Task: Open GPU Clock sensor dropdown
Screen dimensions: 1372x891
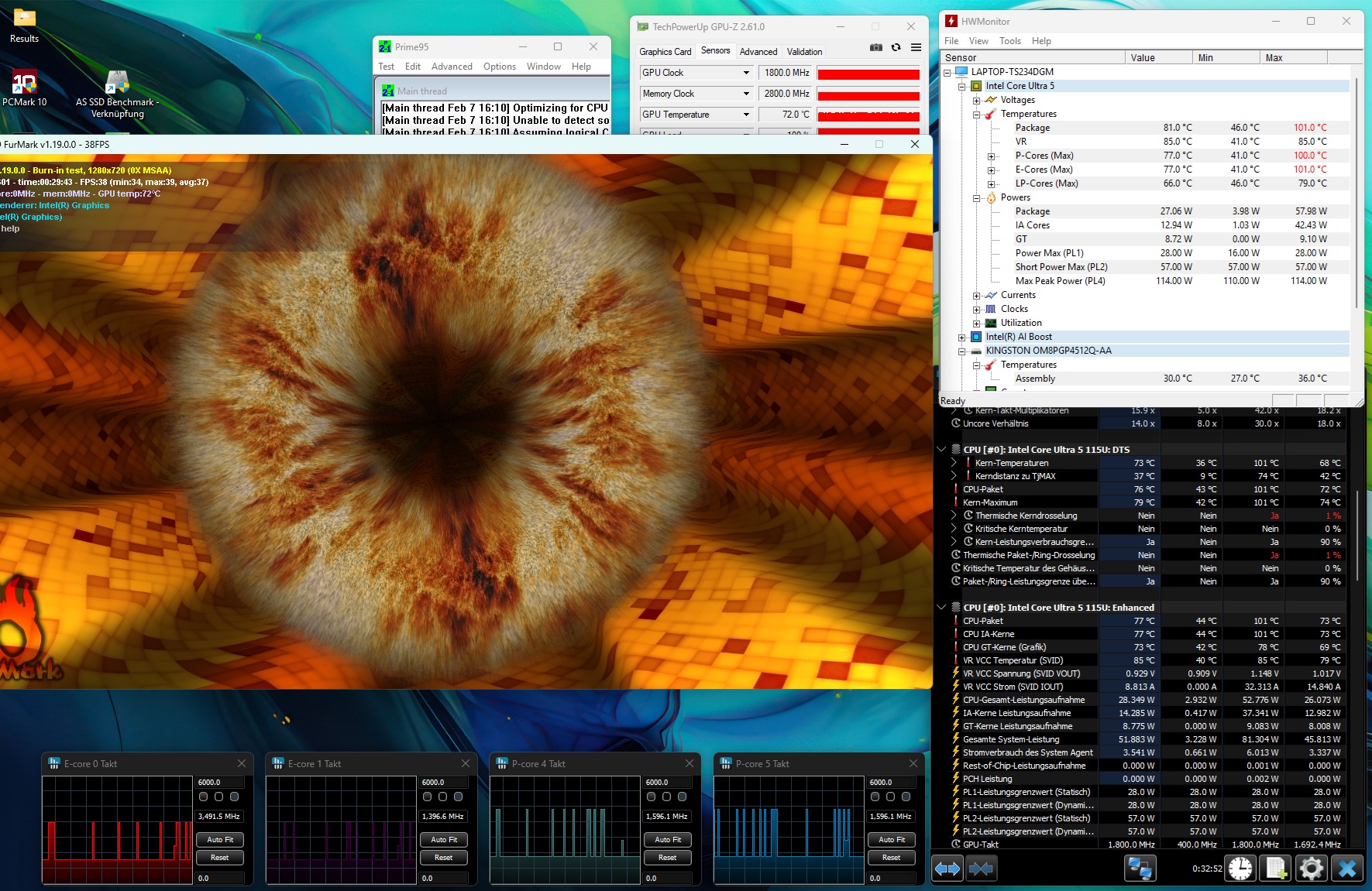Action: point(746,73)
